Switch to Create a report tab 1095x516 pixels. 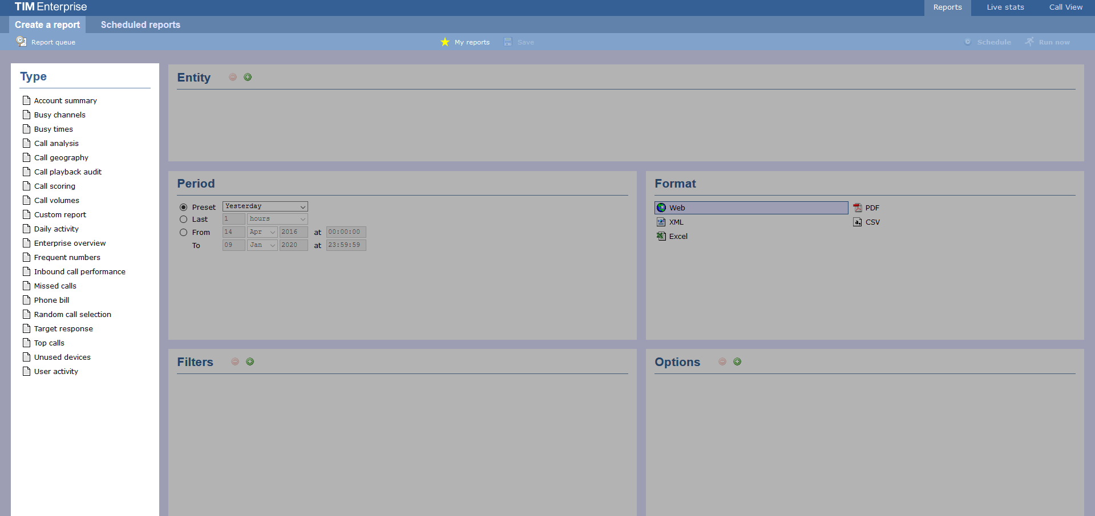(47, 25)
